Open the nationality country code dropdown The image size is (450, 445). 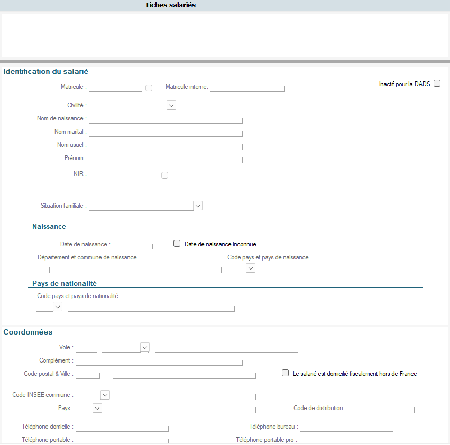click(58, 307)
